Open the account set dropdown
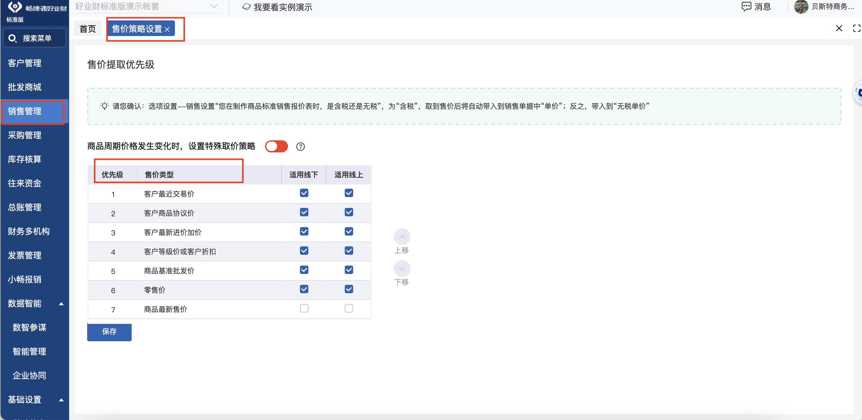The height and width of the screenshot is (420, 862). point(213,6)
